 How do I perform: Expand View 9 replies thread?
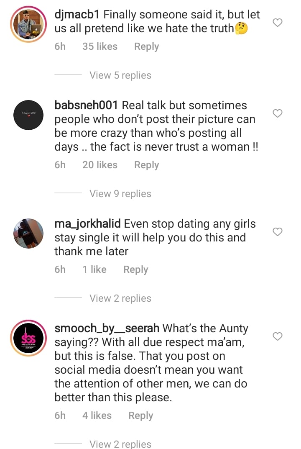click(x=120, y=194)
